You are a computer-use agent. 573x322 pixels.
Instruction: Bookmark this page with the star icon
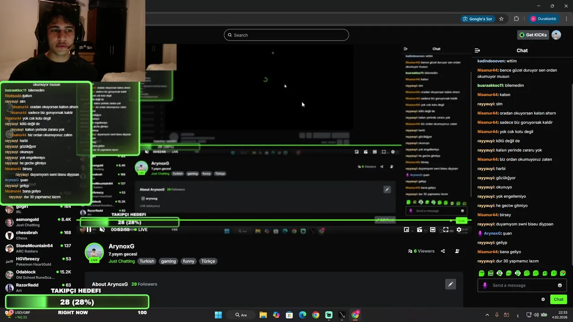(501, 19)
